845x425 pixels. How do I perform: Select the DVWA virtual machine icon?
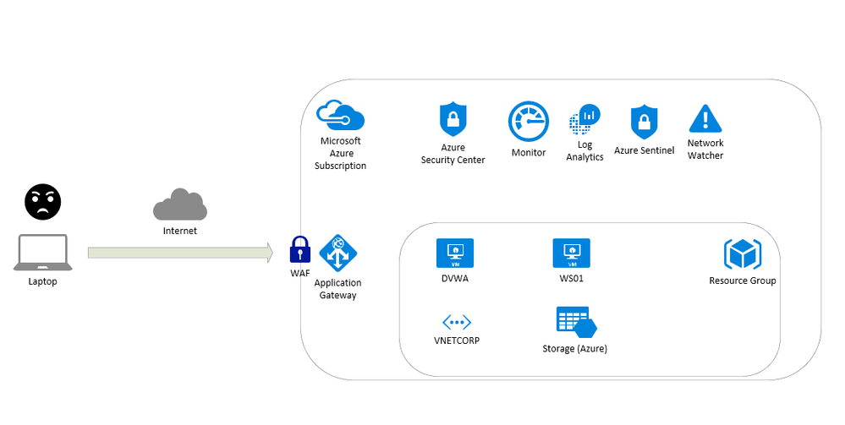[455, 253]
